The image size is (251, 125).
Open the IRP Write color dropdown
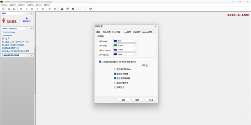(125, 45)
